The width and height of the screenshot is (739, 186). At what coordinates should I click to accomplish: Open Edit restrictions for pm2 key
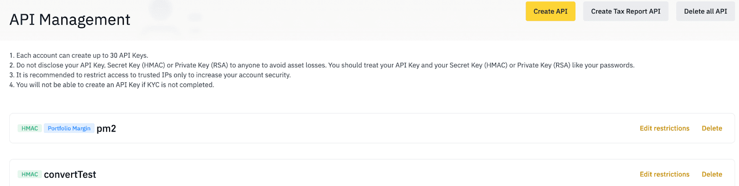tap(664, 128)
